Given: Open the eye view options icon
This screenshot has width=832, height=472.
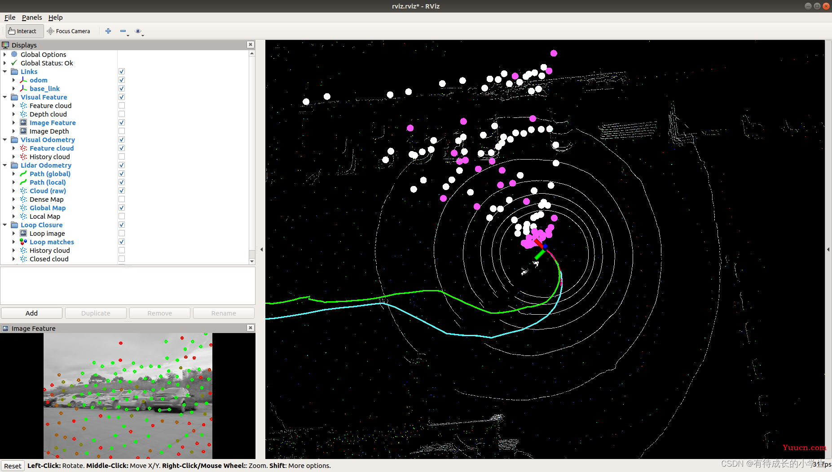Looking at the screenshot, I should point(138,31).
